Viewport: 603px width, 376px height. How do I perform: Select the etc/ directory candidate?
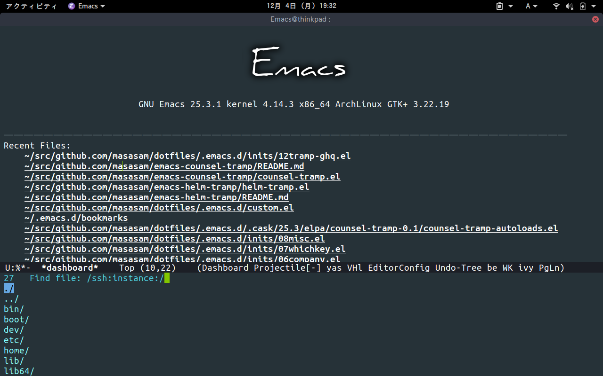tap(14, 340)
